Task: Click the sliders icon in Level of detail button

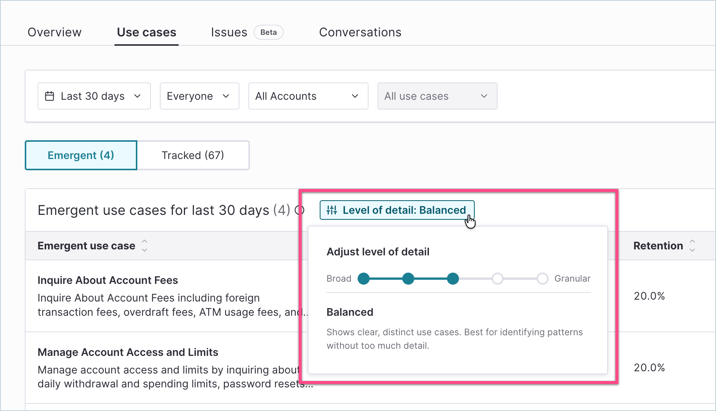Action: pos(332,210)
